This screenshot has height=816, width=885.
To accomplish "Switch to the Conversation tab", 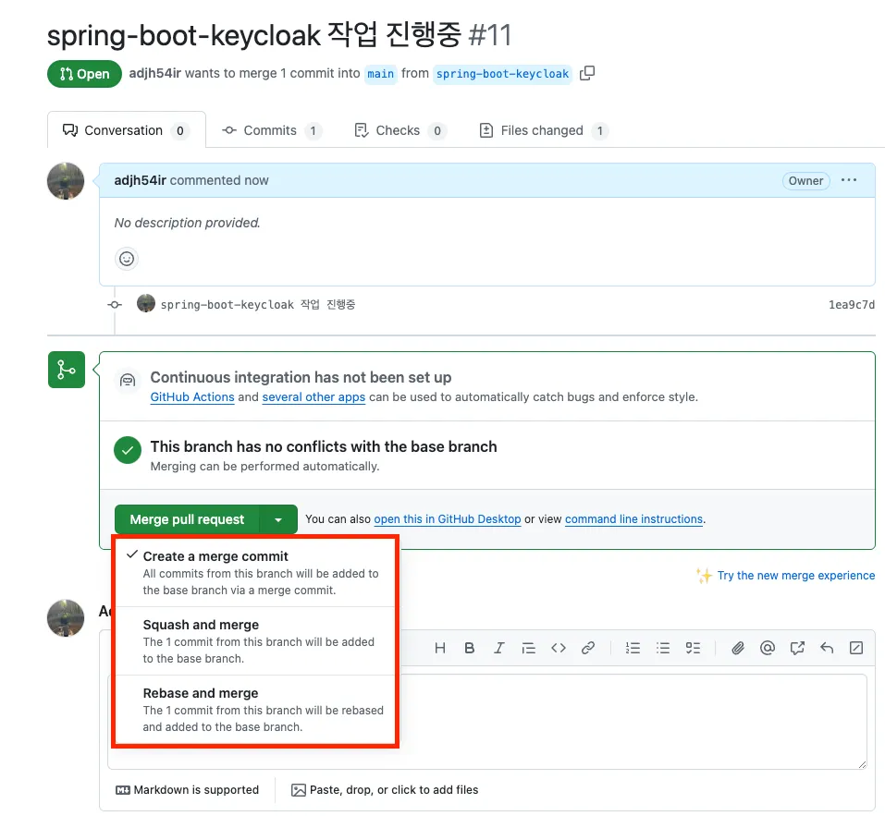I will 127,131.
